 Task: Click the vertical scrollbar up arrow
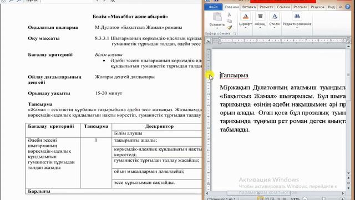pyautogui.click(x=348, y=47)
